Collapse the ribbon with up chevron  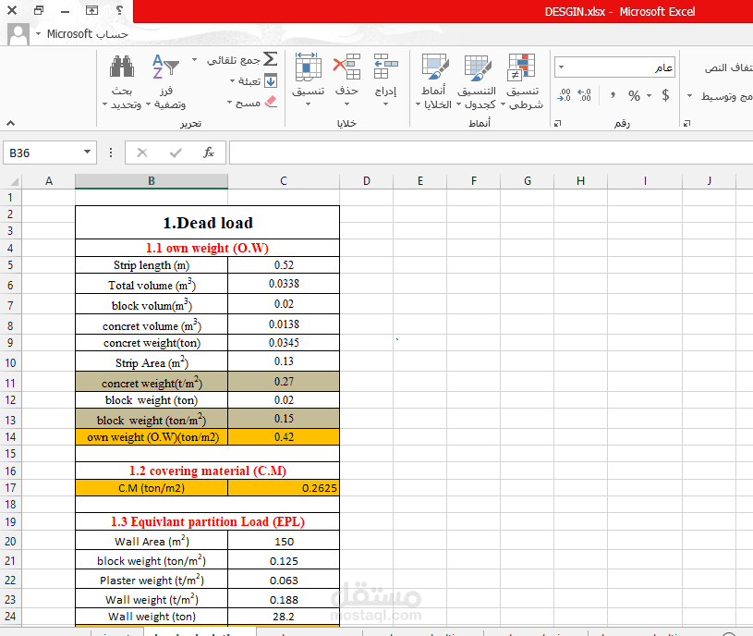[10, 124]
